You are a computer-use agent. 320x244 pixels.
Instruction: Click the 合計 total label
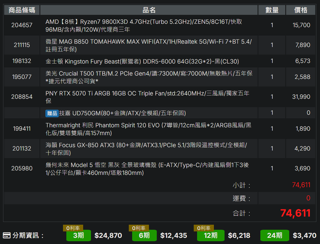(x=241, y=213)
